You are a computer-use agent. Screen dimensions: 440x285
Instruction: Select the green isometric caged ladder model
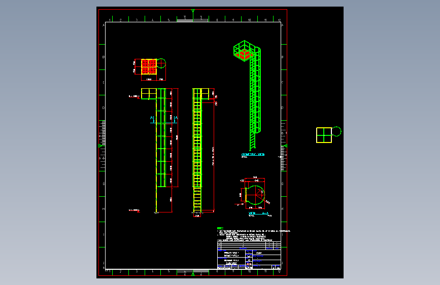pyautogui.click(x=248, y=95)
